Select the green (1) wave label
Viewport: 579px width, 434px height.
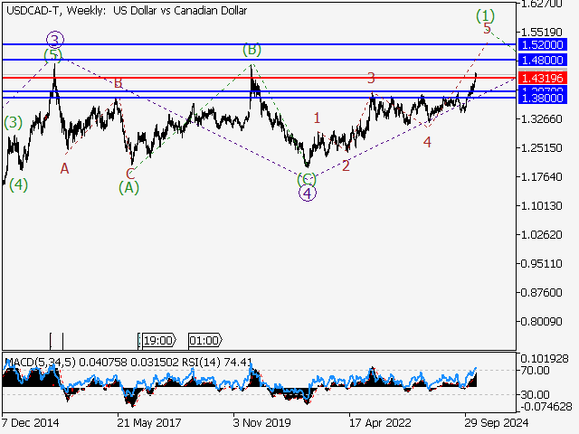coord(486,15)
